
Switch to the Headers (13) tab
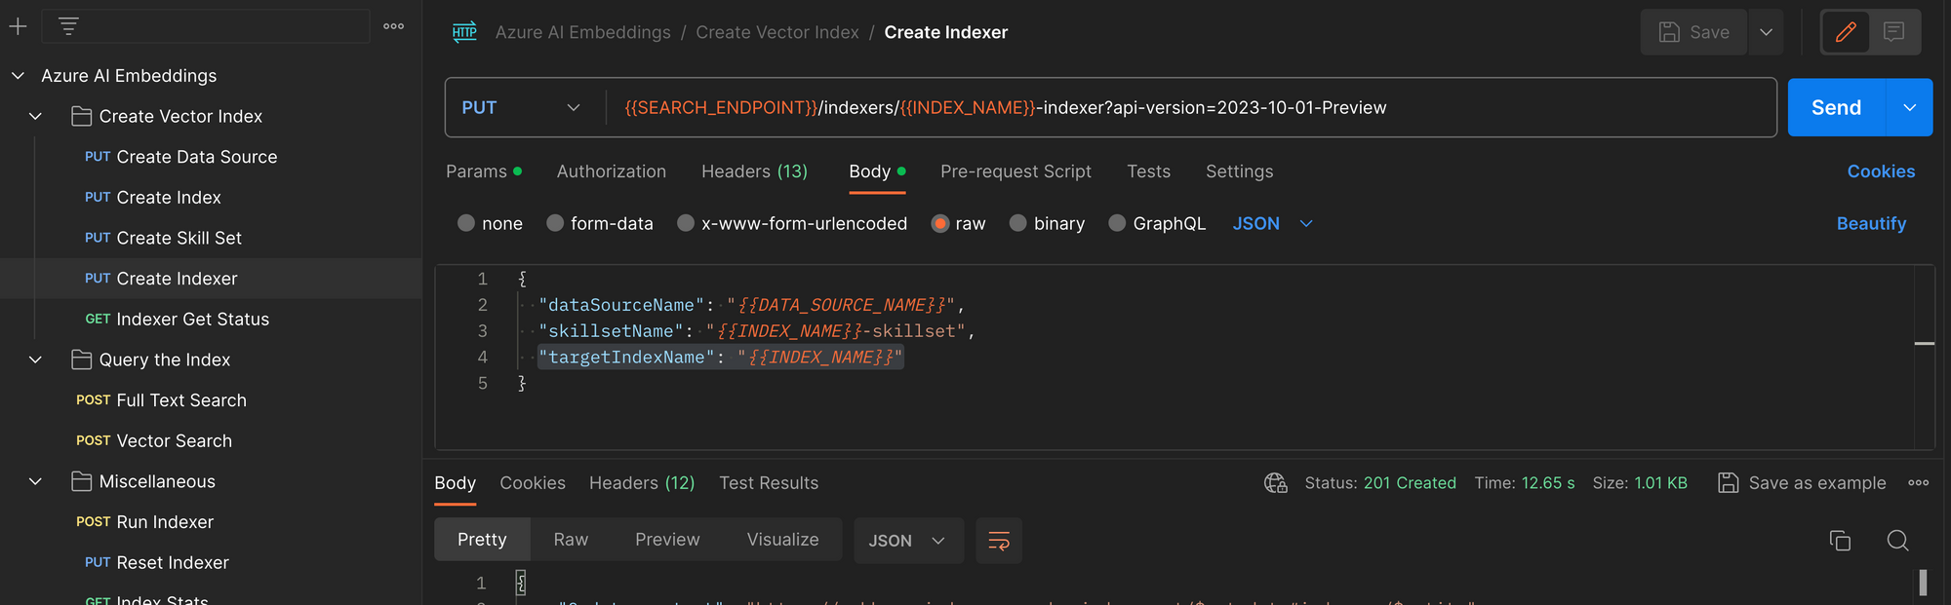click(754, 171)
